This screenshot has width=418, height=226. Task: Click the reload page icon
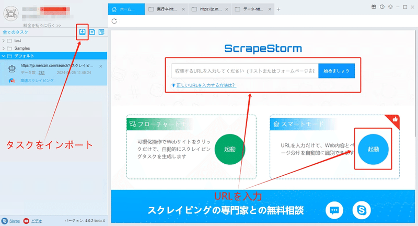[x=114, y=21]
